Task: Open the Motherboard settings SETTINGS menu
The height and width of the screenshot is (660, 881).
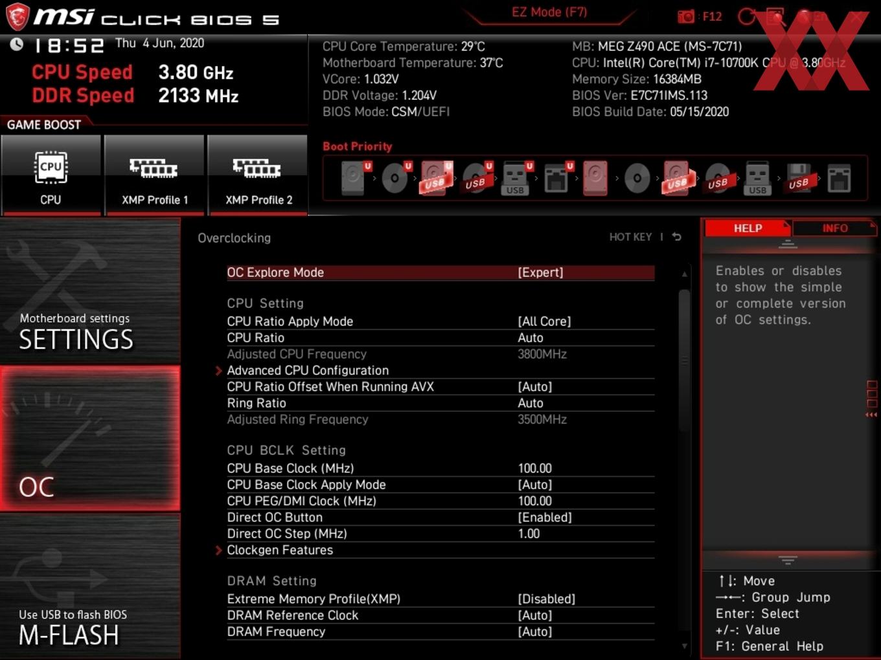Action: pos(90,291)
